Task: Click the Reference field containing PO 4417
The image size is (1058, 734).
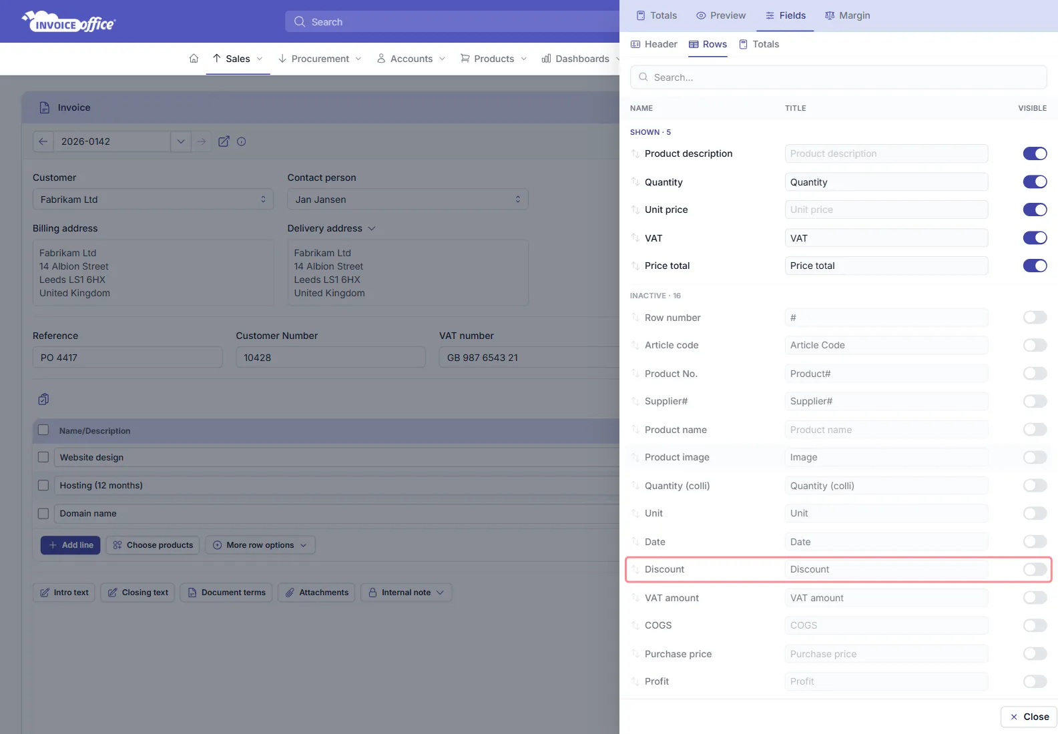Action: pyautogui.click(x=127, y=358)
